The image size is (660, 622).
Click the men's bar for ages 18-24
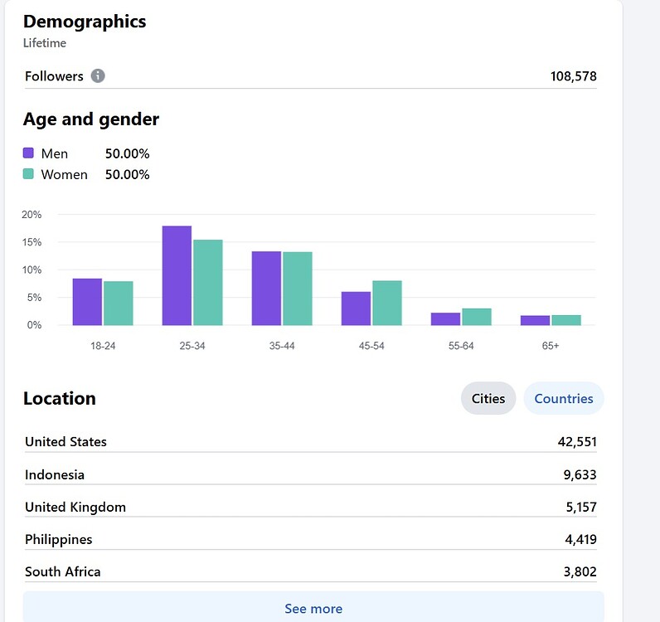[x=87, y=302]
